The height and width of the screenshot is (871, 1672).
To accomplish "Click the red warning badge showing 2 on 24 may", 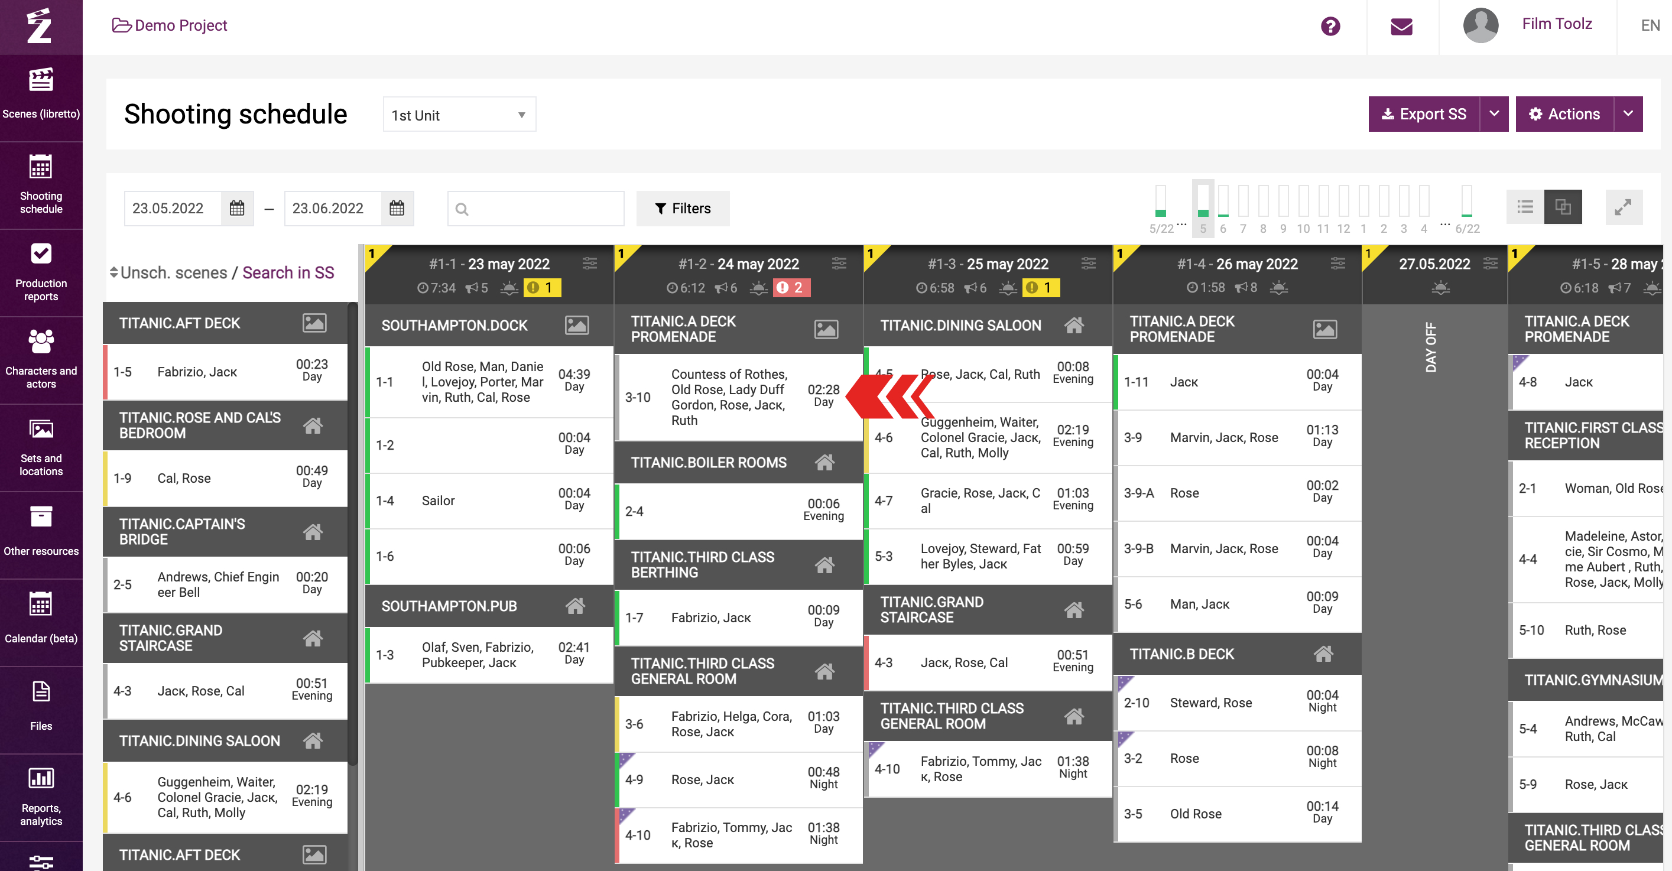I will click(791, 288).
